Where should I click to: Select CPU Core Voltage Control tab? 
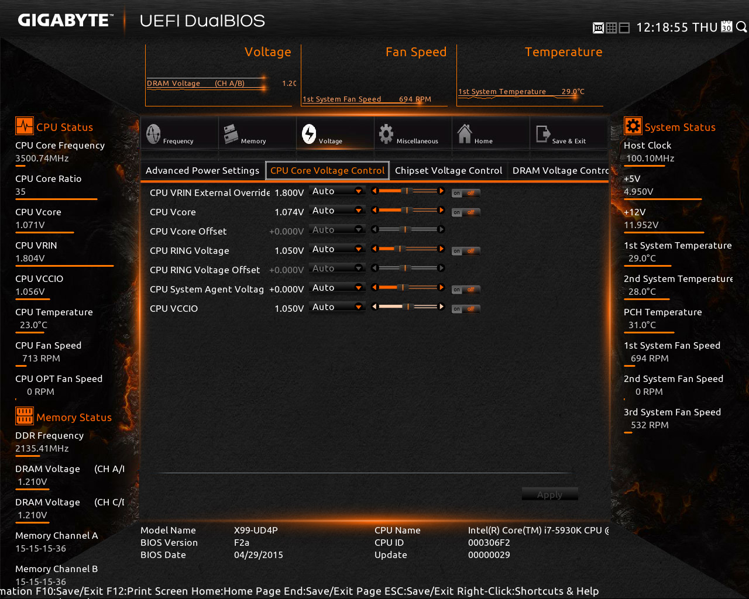click(327, 171)
